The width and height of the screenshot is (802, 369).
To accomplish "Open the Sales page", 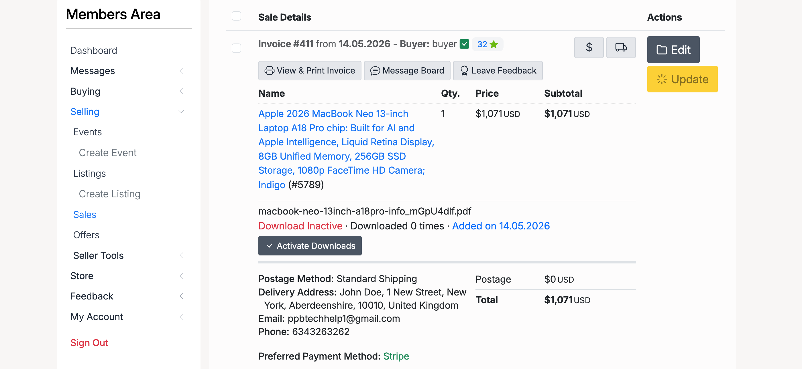I will [85, 215].
